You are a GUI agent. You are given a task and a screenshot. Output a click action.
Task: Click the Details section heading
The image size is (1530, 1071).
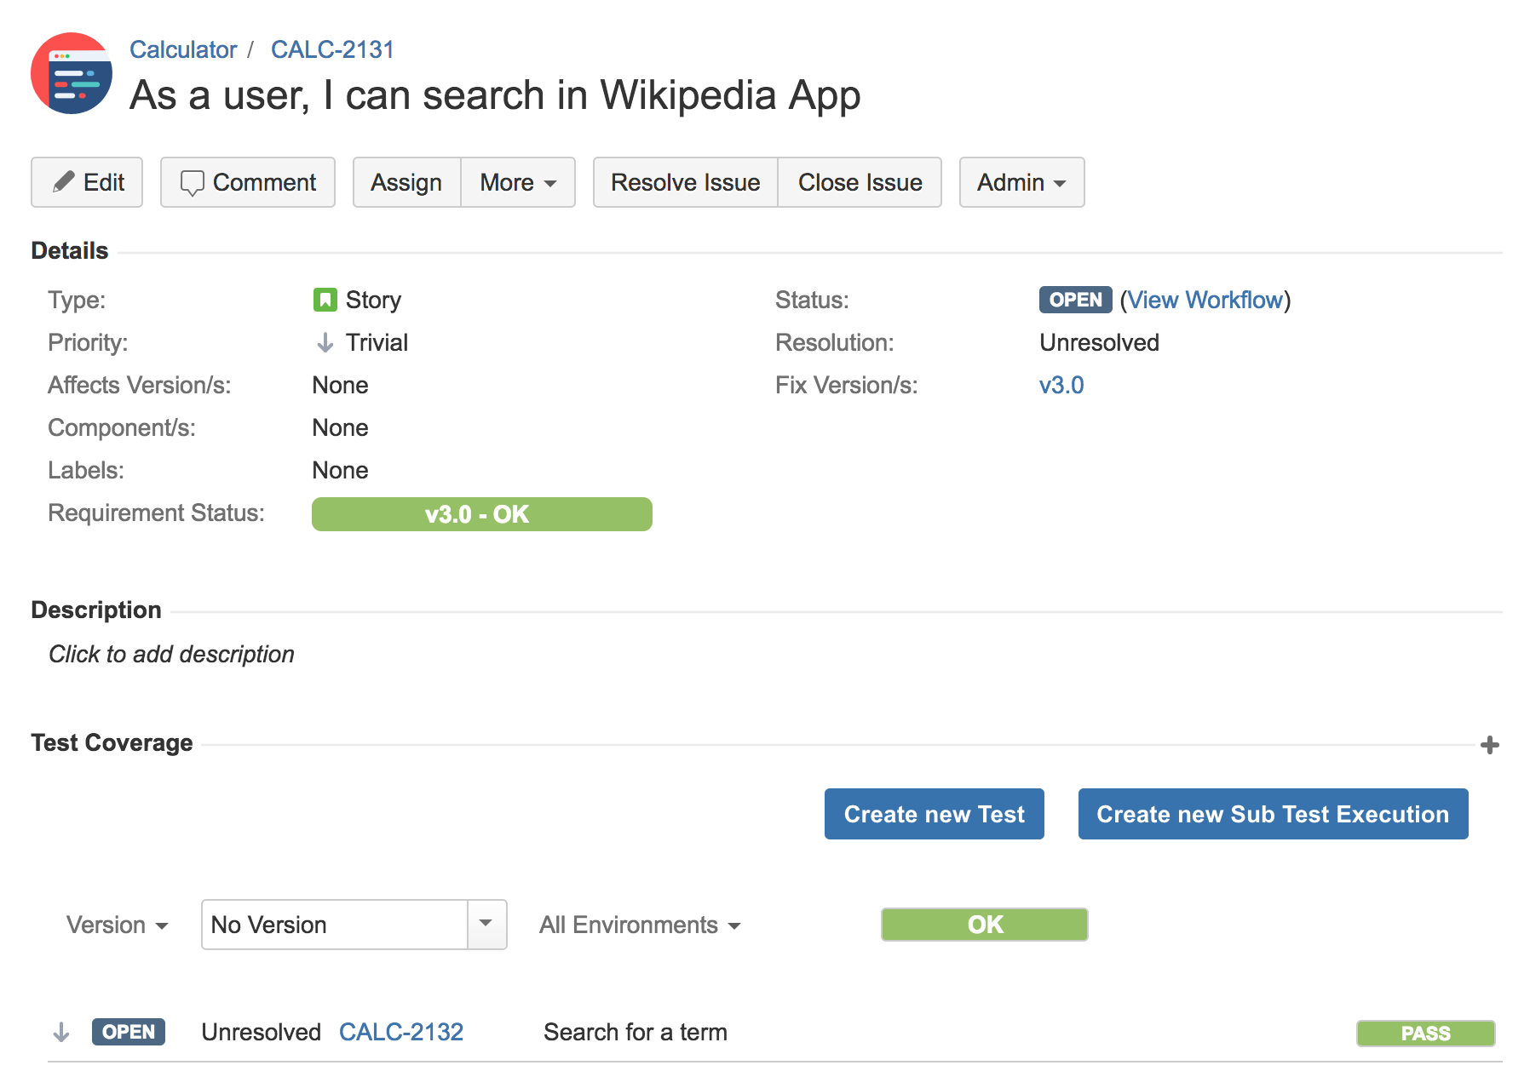[70, 250]
